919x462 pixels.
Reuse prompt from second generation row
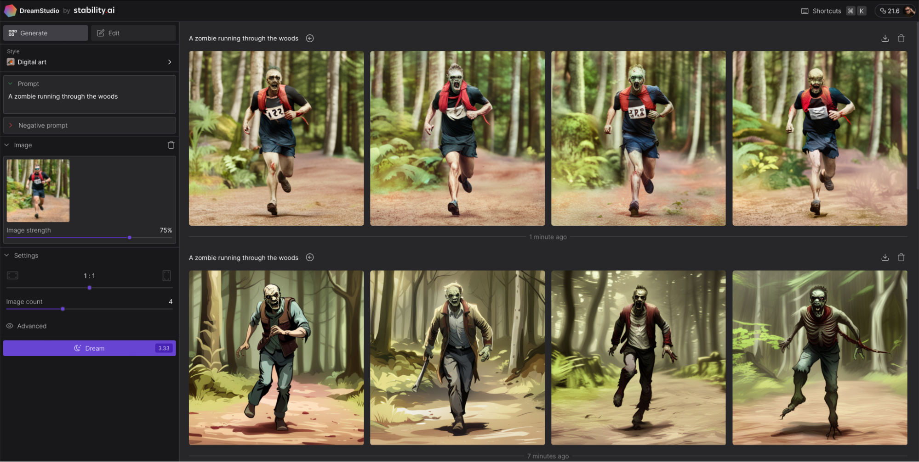pyautogui.click(x=310, y=257)
